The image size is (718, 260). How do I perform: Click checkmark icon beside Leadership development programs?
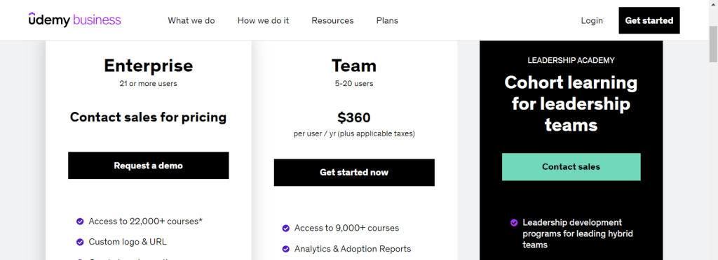(514, 222)
